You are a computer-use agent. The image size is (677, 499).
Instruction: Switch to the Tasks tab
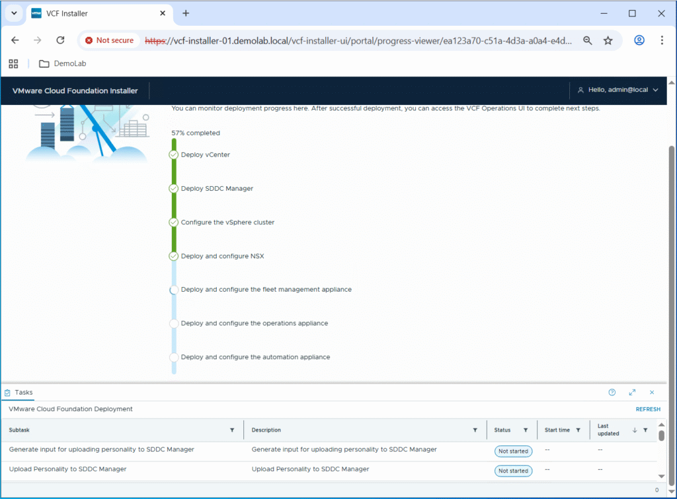[19, 393]
